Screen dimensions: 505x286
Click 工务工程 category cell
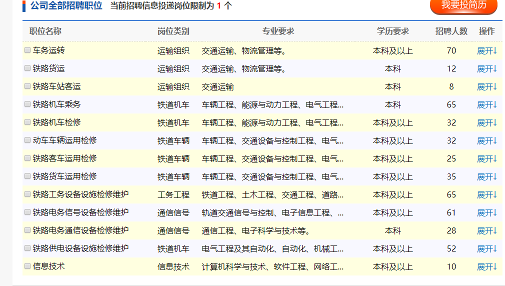coord(173,195)
